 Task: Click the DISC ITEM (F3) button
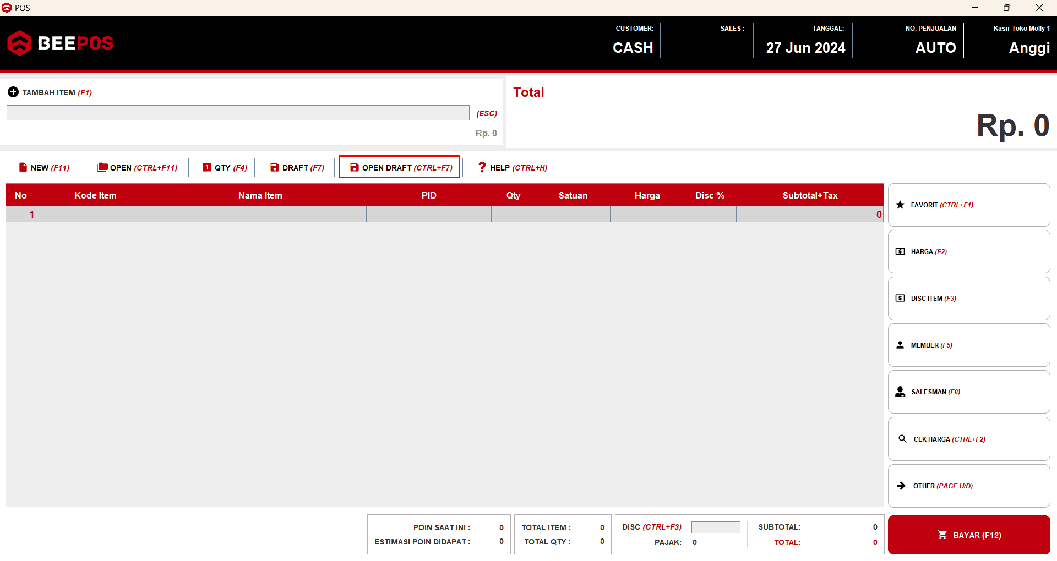pyautogui.click(x=969, y=298)
